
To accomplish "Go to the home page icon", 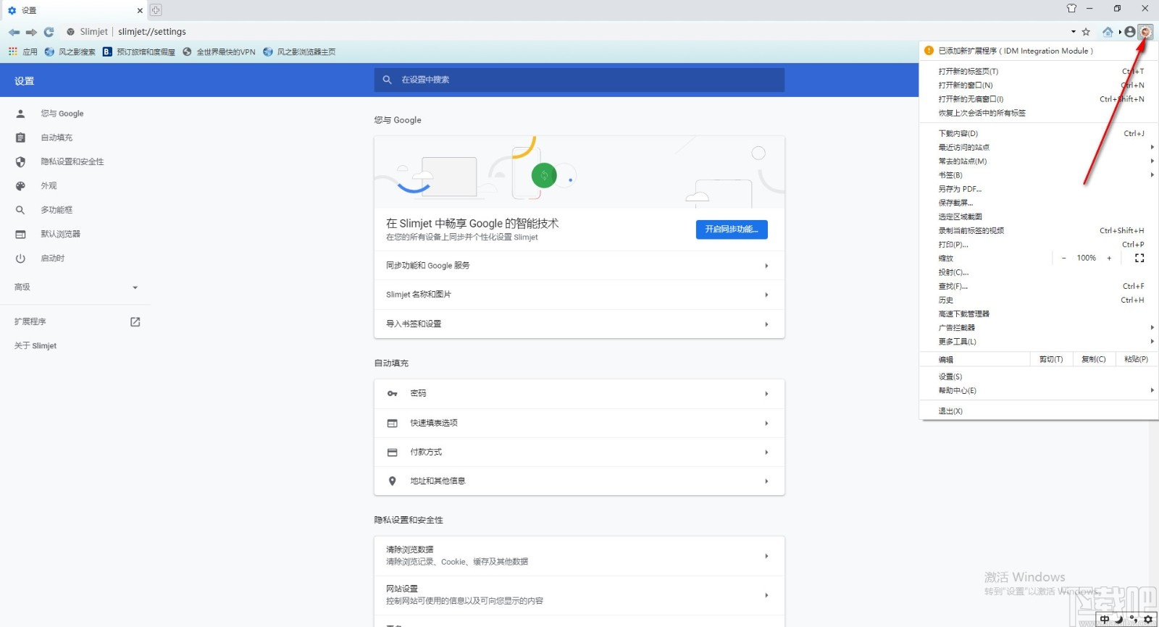I will [x=1108, y=32].
